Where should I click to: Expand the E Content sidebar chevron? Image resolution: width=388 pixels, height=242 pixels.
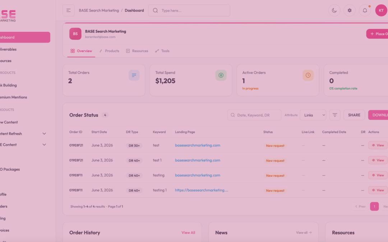[x=44, y=145]
